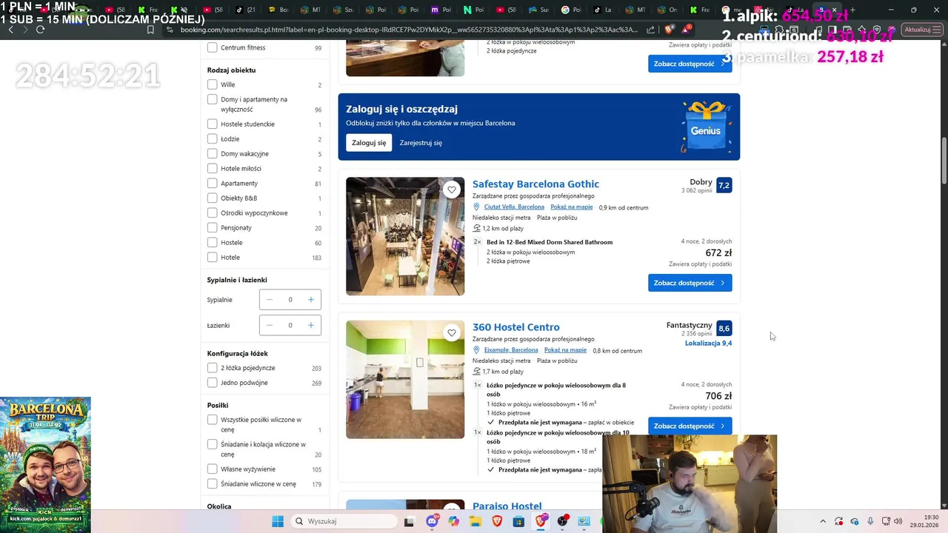Image resolution: width=948 pixels, height=533 pixels.
Task: Check 2 łóżka pojedyncze option
Action: 213,368
